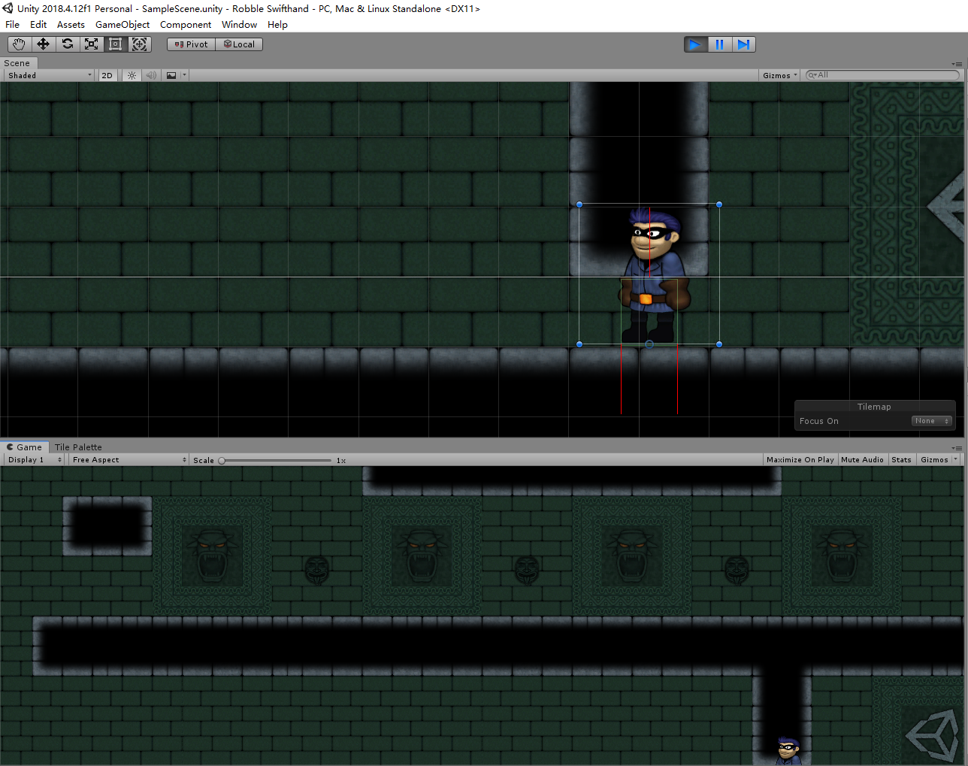968x766 pixels.
Task: Toggle 2D scene view mode
Action: pos(107,75)
